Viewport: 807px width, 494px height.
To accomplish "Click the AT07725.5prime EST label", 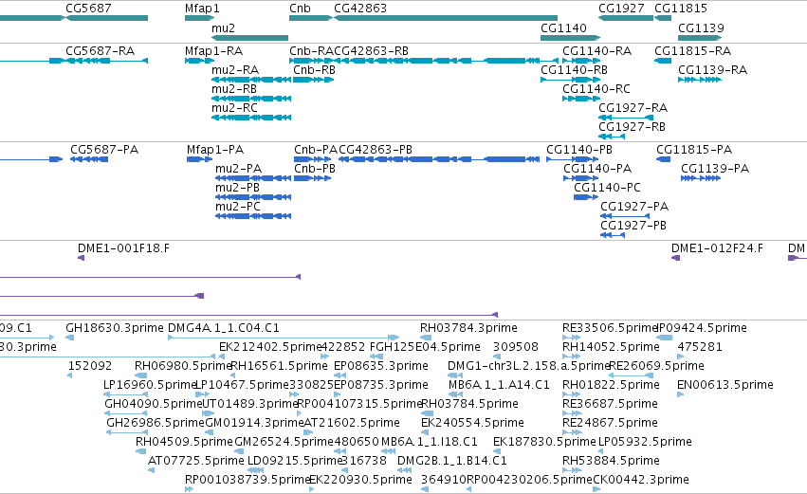I will (x=196, y=462).
